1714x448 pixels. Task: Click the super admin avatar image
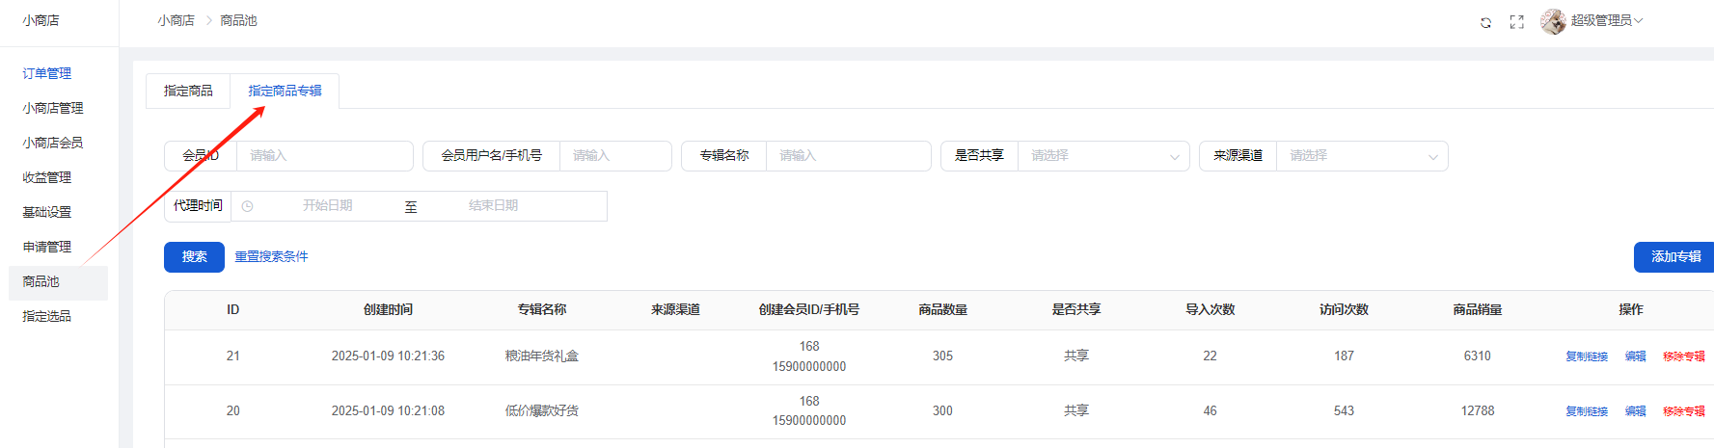pos(1553,21)
